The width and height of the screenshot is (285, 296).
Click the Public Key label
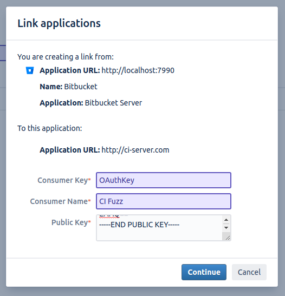[x=72, y=222]
